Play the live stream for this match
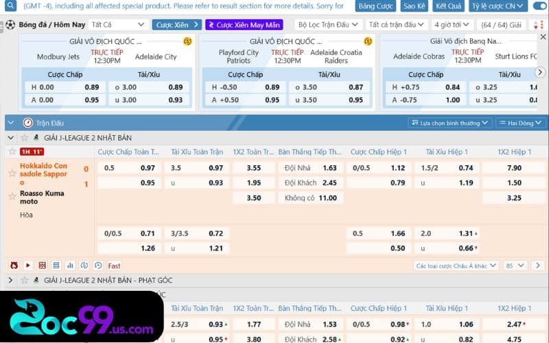 point(28,265)
